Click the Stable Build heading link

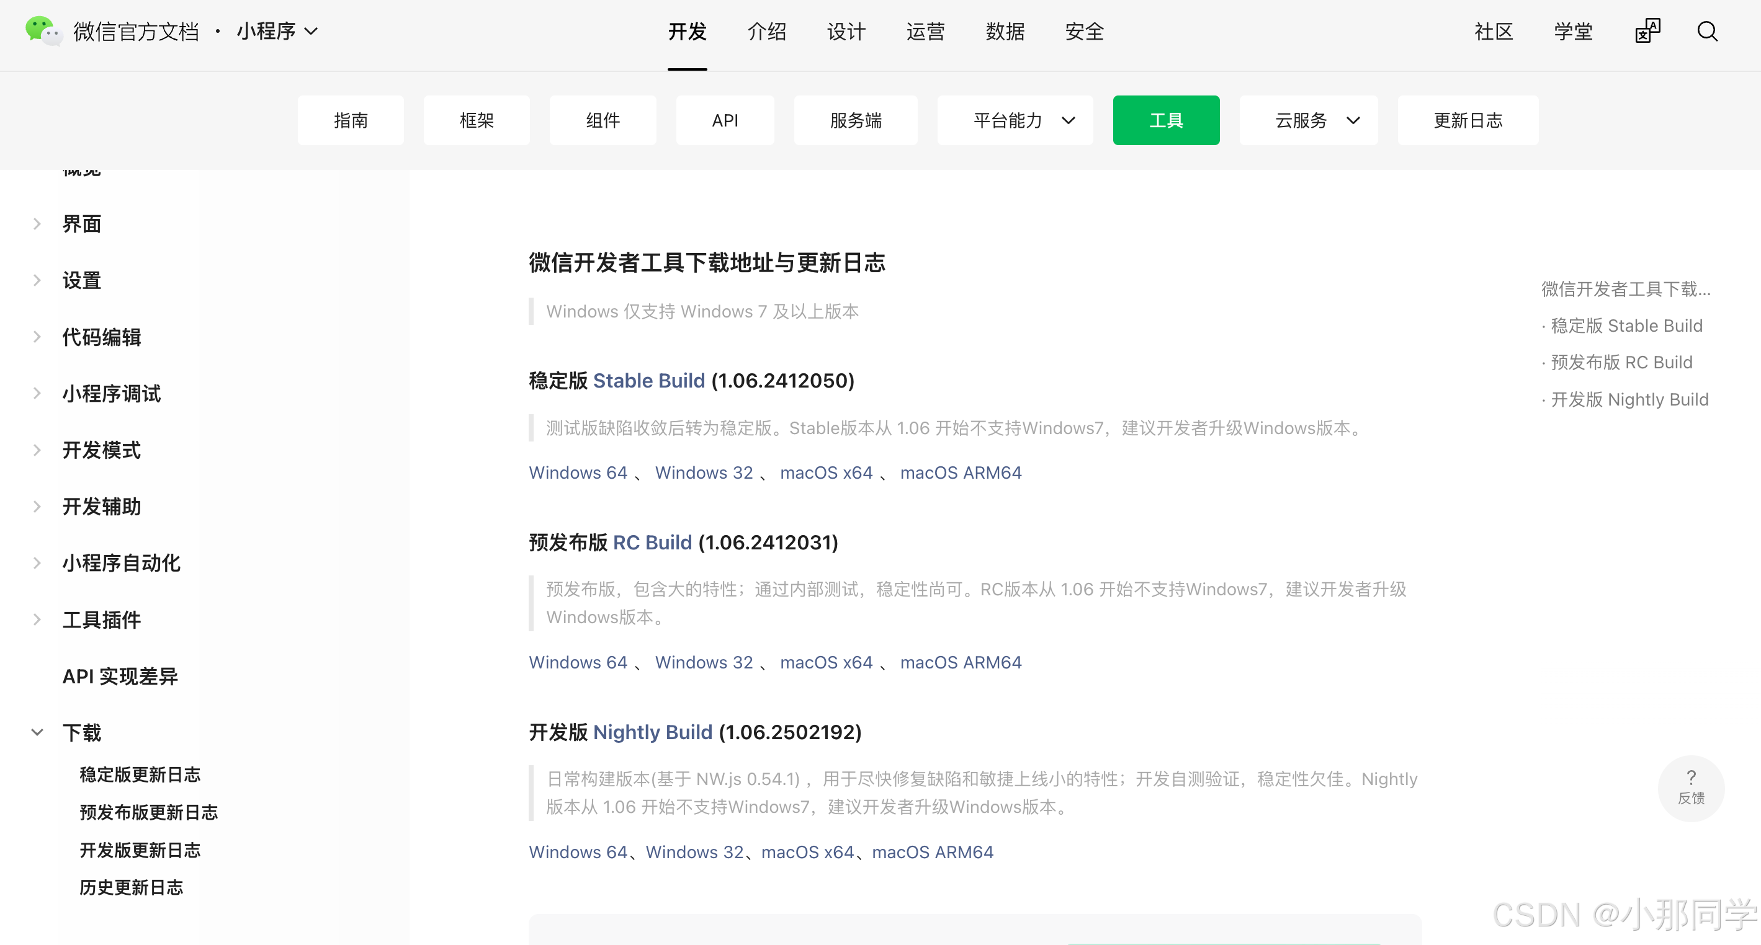[x=649, y=380]
